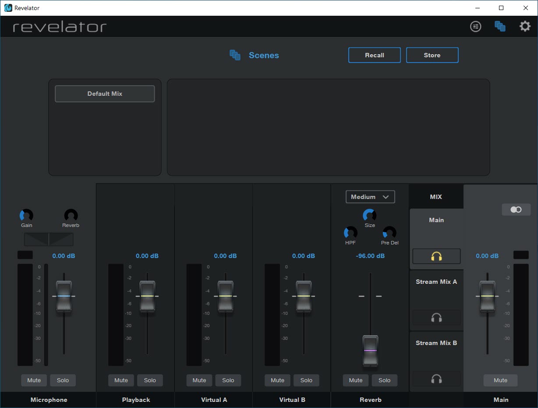This screenshot has height=408, width=538.
Task: Click the Virtual B fader handle
Action: click(x=304, y=296)
